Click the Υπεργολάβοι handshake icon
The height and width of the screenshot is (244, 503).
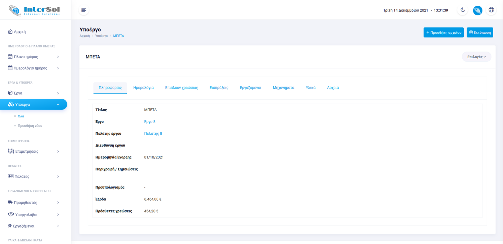11,214
